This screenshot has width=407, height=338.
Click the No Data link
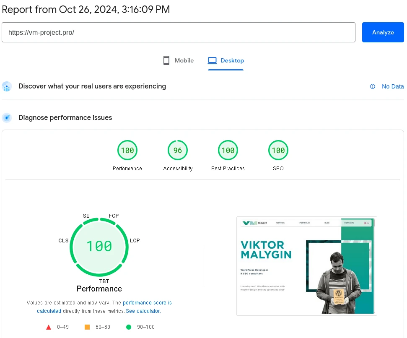pos(392,86)
